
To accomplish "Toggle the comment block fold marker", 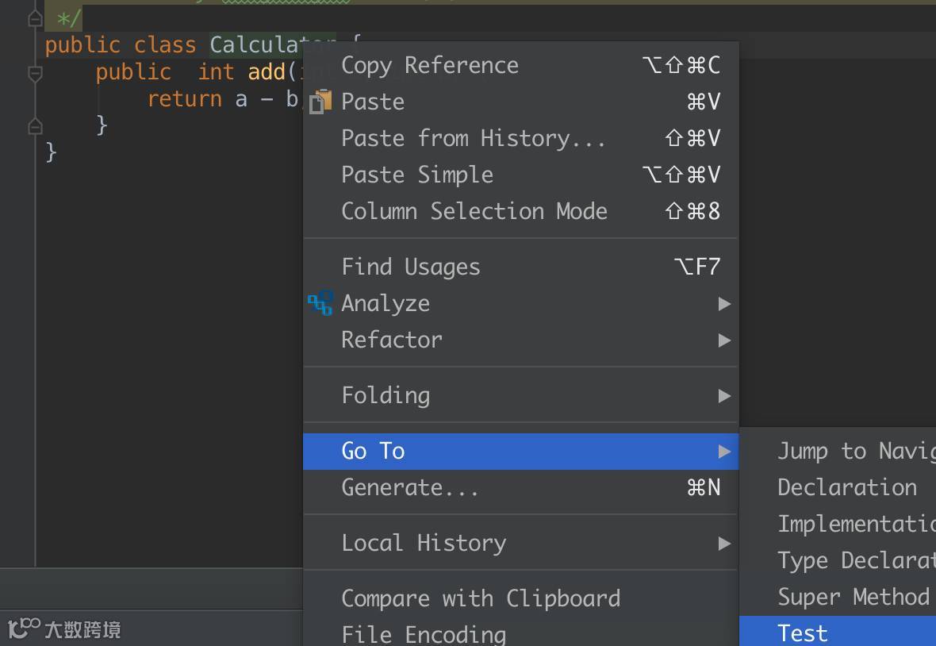I will click(35, 17).
